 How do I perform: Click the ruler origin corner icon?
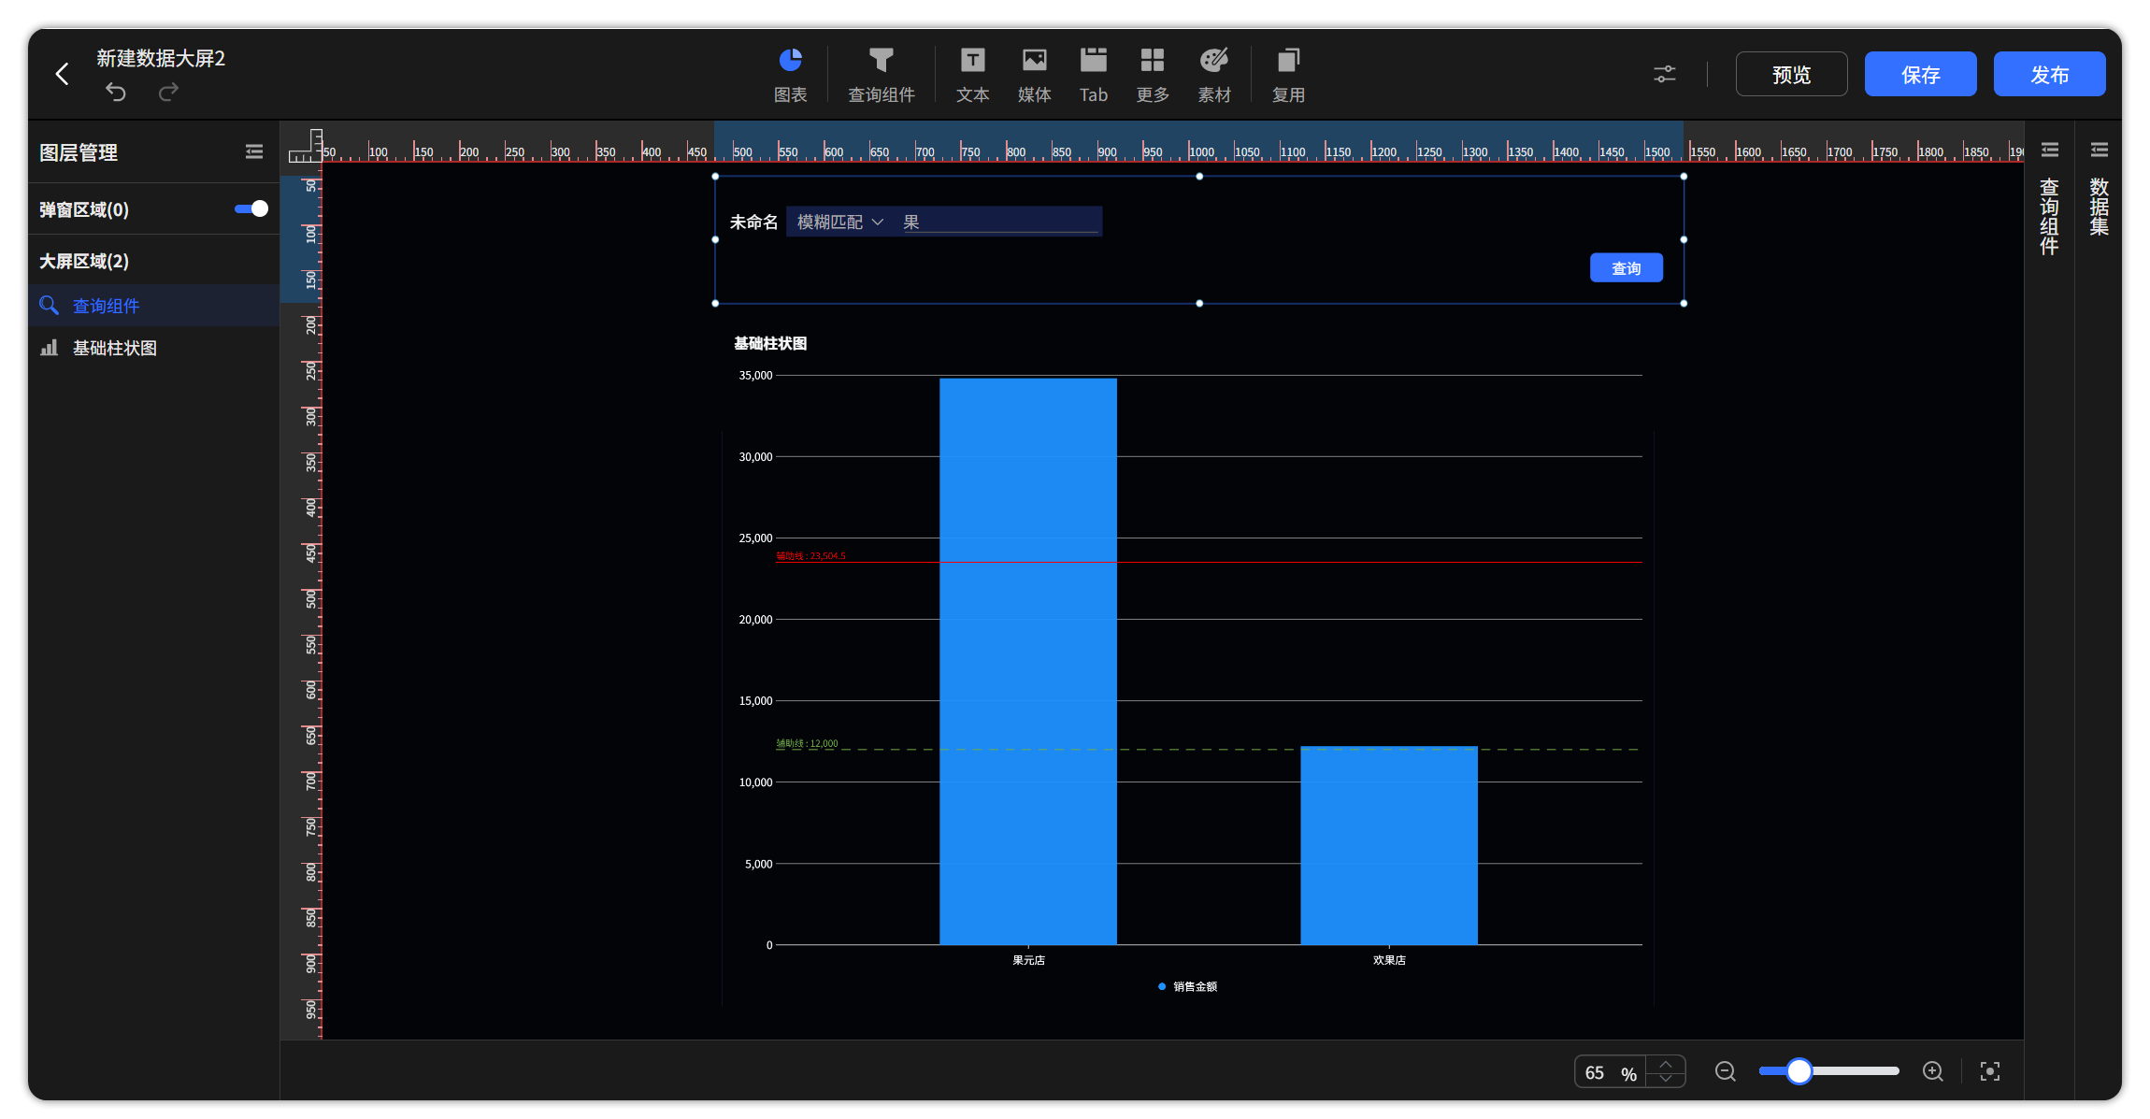(x=305, y=145)
